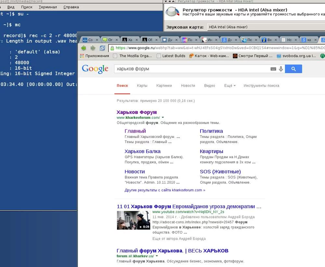Click Другие результаты с сайта kharkovforum.com link
Screen dimensions: 325x267
coord(165,190)
